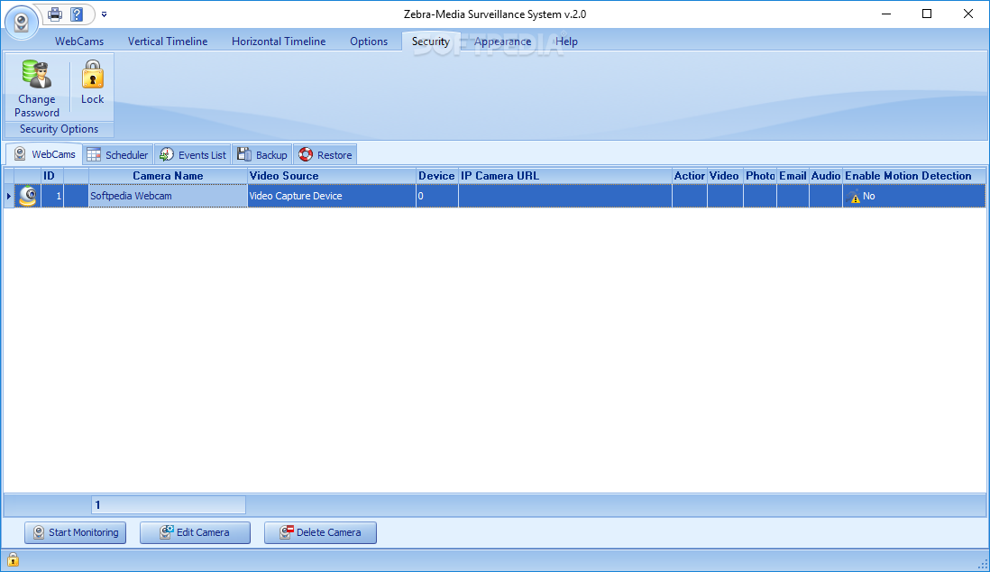
Task: Switch to the Restore tab
Action: pyautogui.click(x=325, y=155)
